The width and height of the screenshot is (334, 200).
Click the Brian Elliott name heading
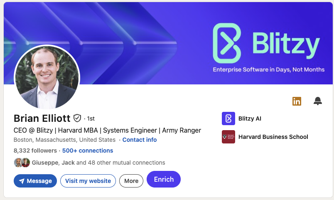(x=42, y=119)
